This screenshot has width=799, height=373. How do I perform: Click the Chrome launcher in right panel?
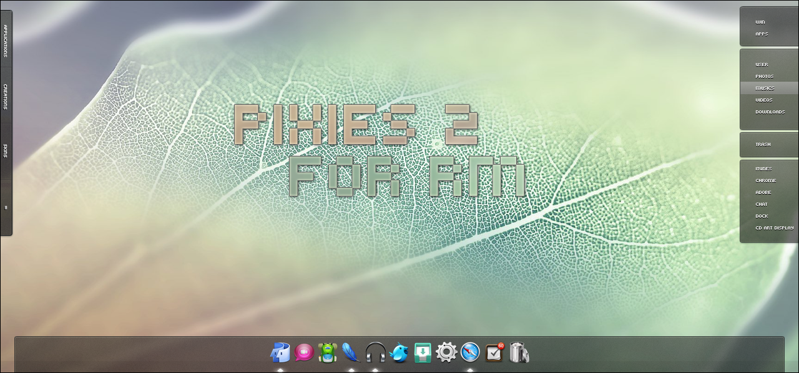coord(765,180)
